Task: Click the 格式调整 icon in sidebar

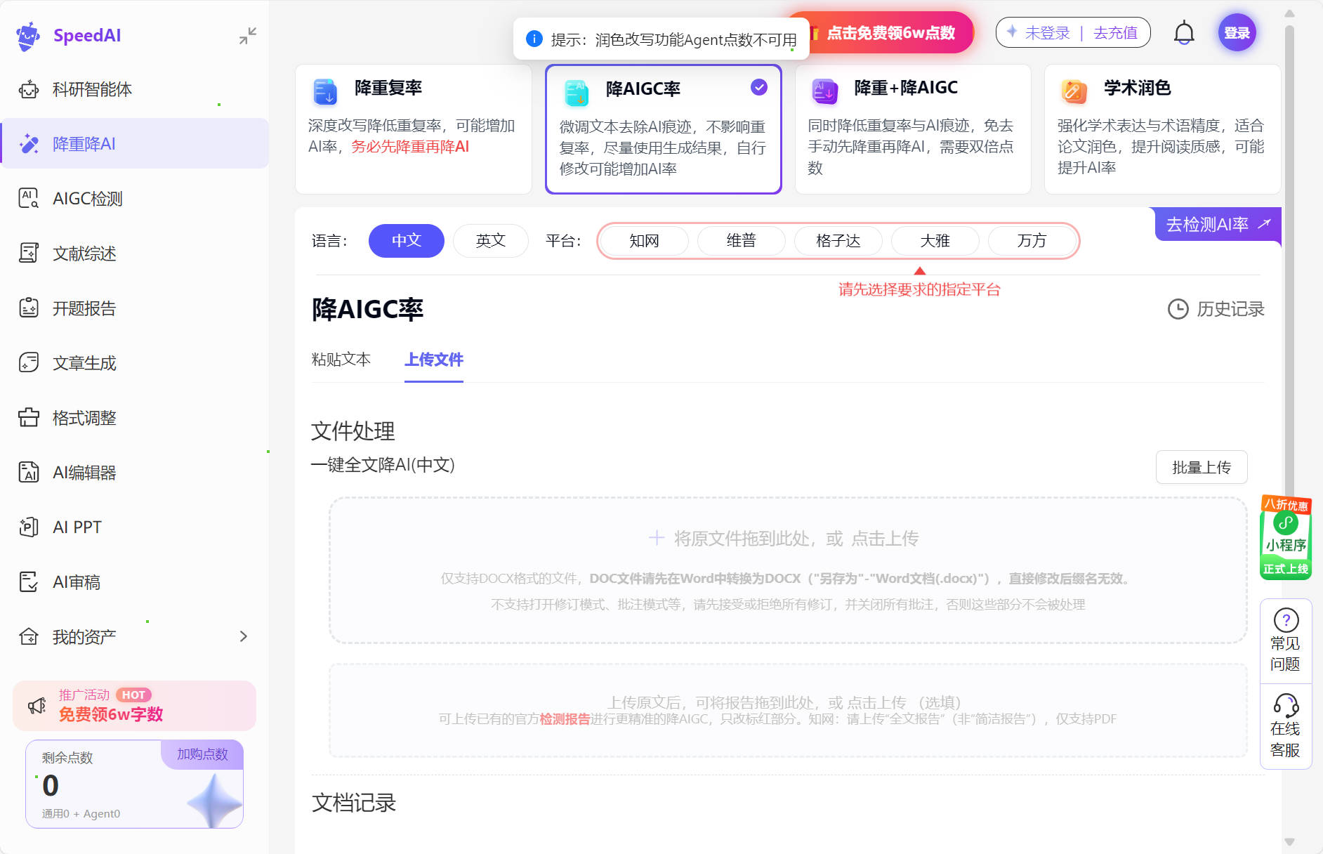Action: 29,418
